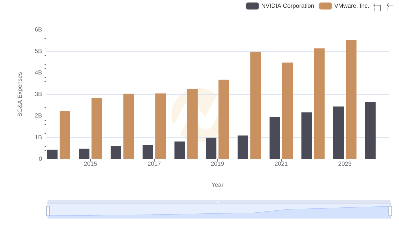Click the SG&A Expenses axis title
The width and height of the screenshot is (399, 230).
click(x=20, y=94)
